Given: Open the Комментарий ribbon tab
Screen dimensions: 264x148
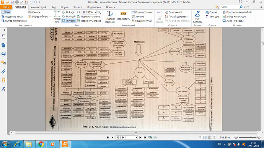Looking at the screenshot, I should (x=38, y=7).
